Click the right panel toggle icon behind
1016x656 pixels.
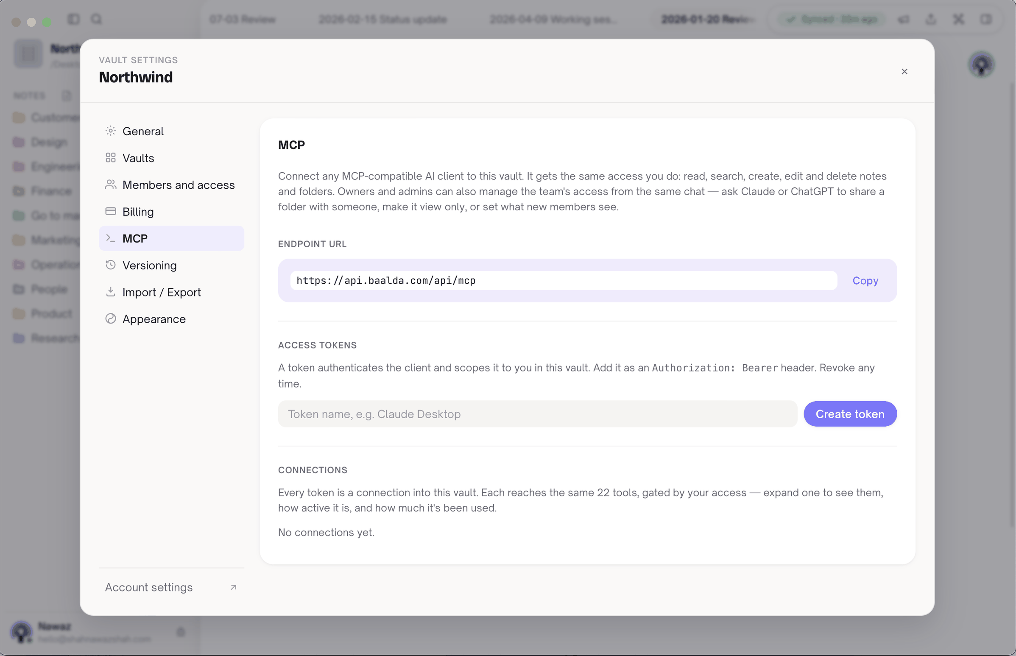pyautogui.click(x=986, y=19)
